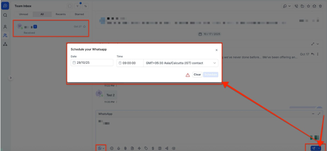327x151 pixels.
Task: Click the send paper plane button
Action: click(x=314, y=148)
